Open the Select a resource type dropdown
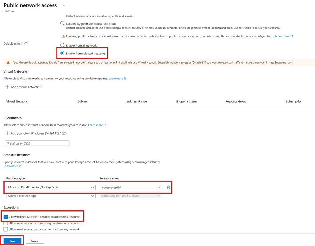Viewport: 315px width, 246px height. click(x=51, y=196)
